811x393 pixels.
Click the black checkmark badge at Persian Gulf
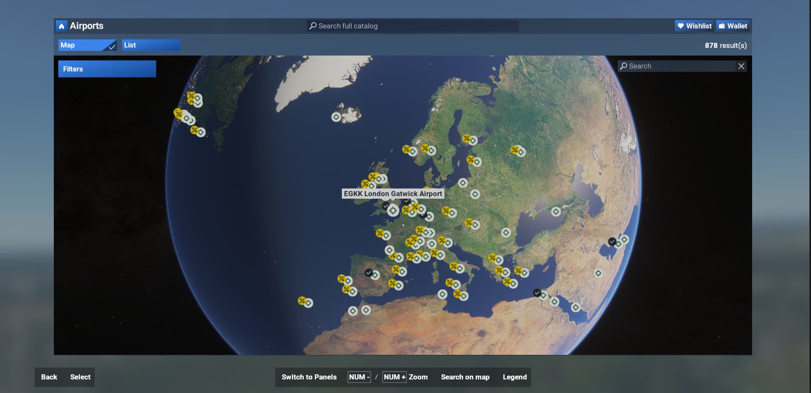point(612,241)
